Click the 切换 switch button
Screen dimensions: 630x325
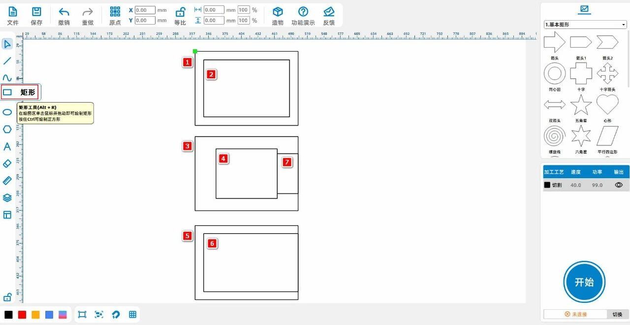pos(617,314)
